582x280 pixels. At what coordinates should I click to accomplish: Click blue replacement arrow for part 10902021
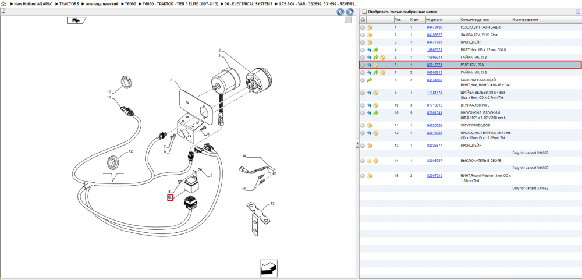click(x=370, y=49)
